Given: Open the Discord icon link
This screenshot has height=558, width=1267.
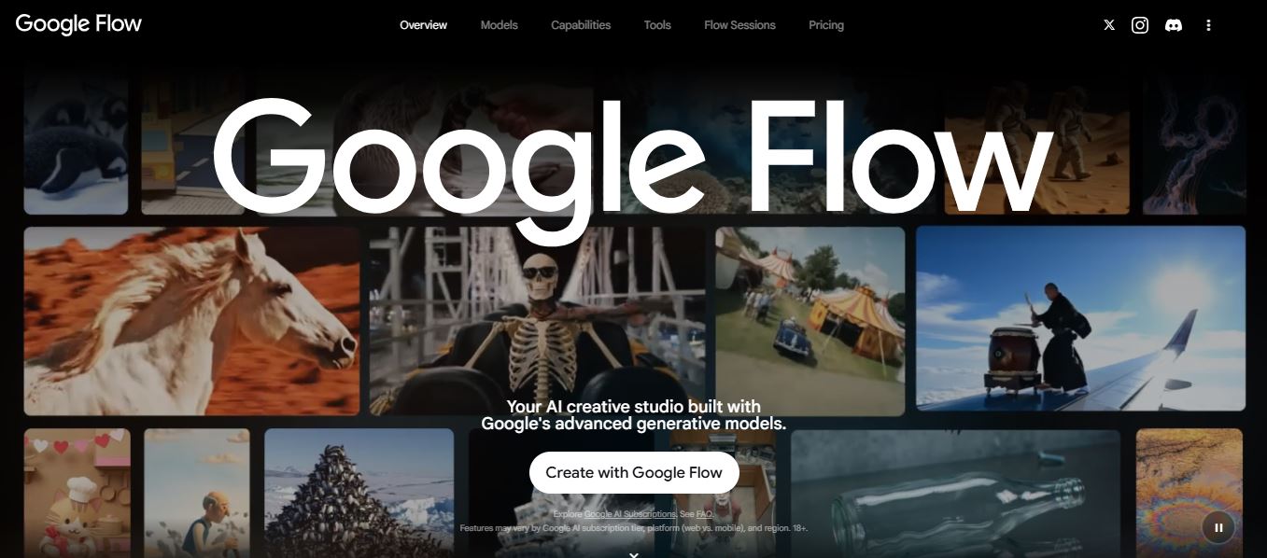Looking at the screenshot, I should coord(1174,25).
